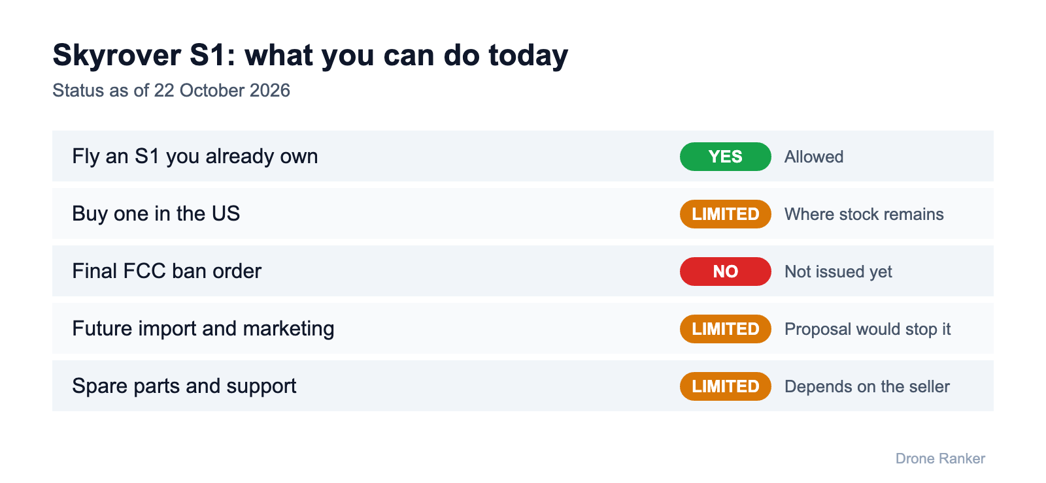Click the Allowed status note

tap(814, 157)
